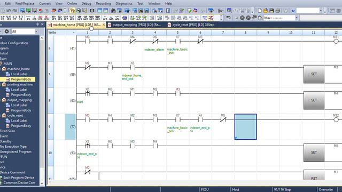Click the FX5U status bar entry
Image resolution: width=342 pixels, height=192 pixels.
pos(205,190)
